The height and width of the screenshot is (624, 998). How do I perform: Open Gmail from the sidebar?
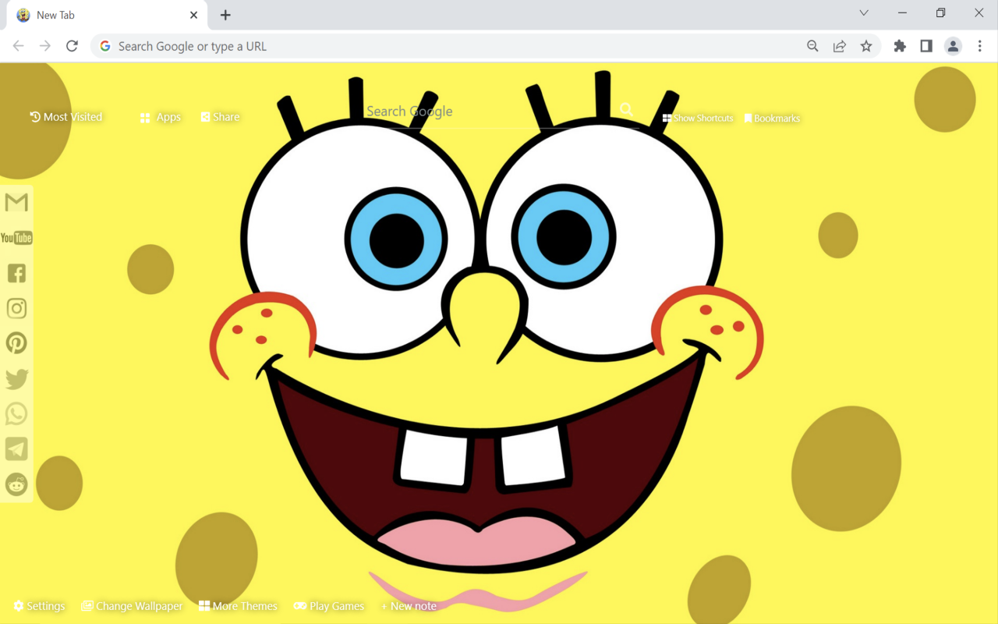coord(16,202)
